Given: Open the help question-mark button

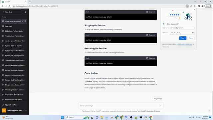Looking at the screenshot, I should [210, 111].
